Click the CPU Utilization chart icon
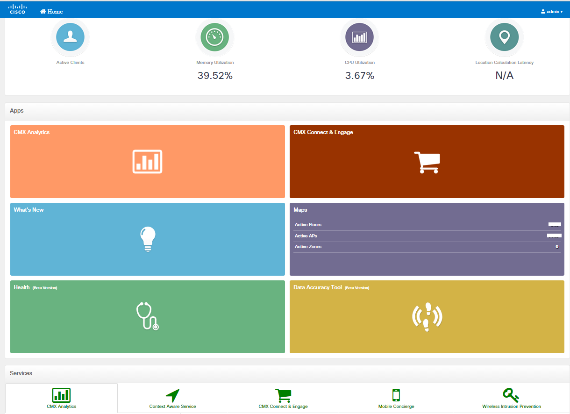Image resolution: width=570 pixels, height=414 pixels. (359, 37)
